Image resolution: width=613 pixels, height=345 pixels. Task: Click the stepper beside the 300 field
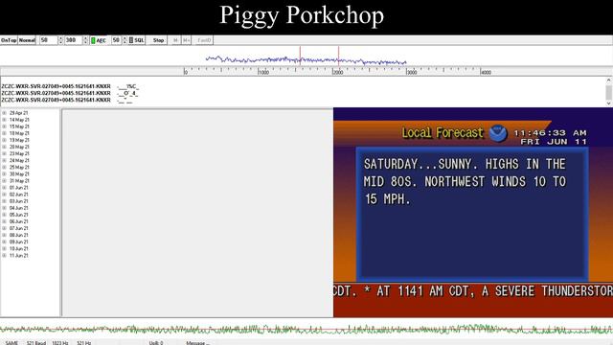85,40
